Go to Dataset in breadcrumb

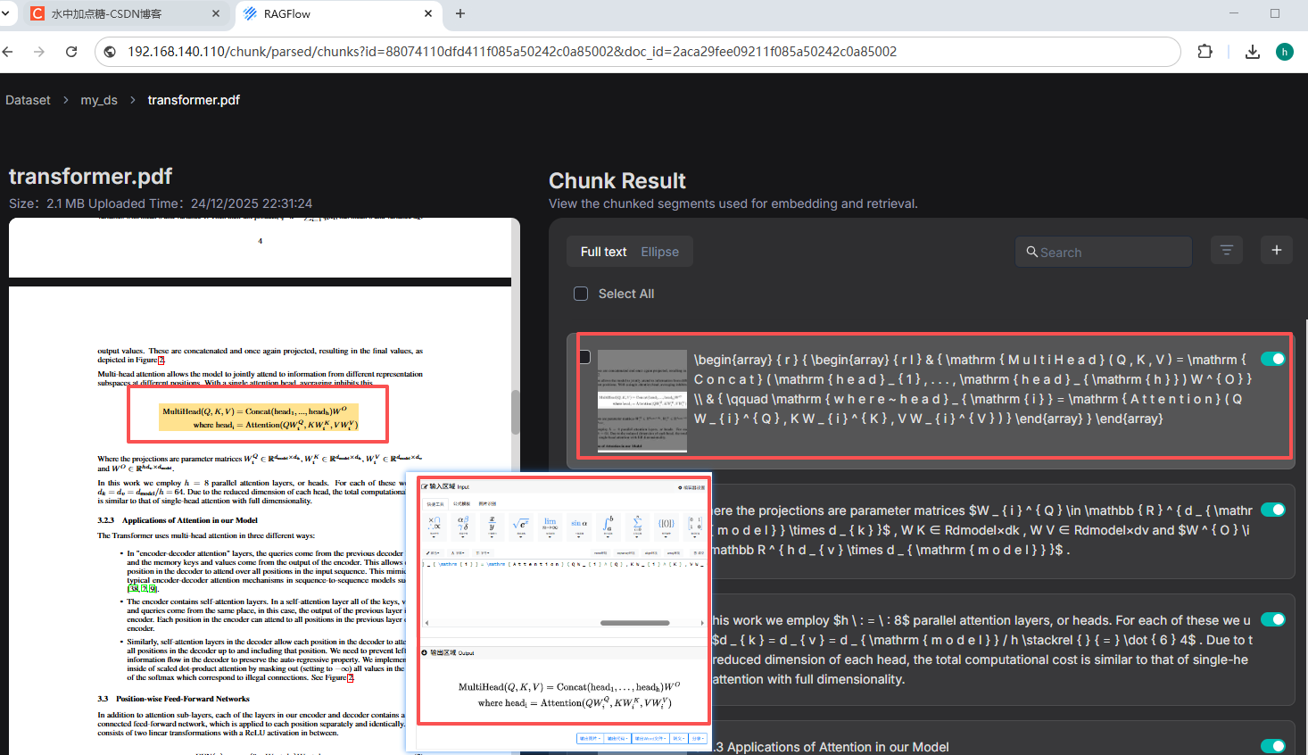[28, 100]
